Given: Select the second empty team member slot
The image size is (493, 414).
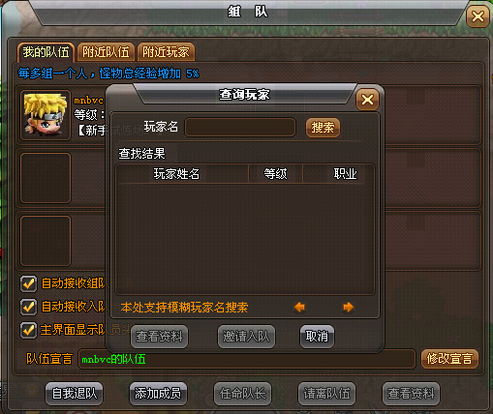Looking at the screenshot, I should [x=46, y=178].
